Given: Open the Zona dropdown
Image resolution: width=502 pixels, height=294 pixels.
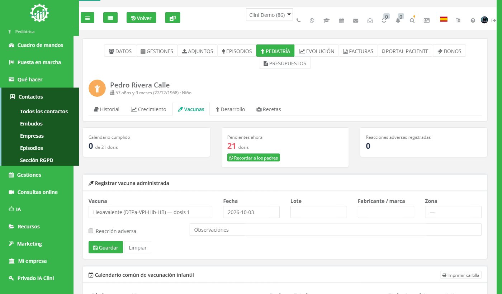Looking at the screenshot, I should coord(453,212).
